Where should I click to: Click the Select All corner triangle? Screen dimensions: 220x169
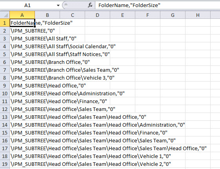[5, 15]
